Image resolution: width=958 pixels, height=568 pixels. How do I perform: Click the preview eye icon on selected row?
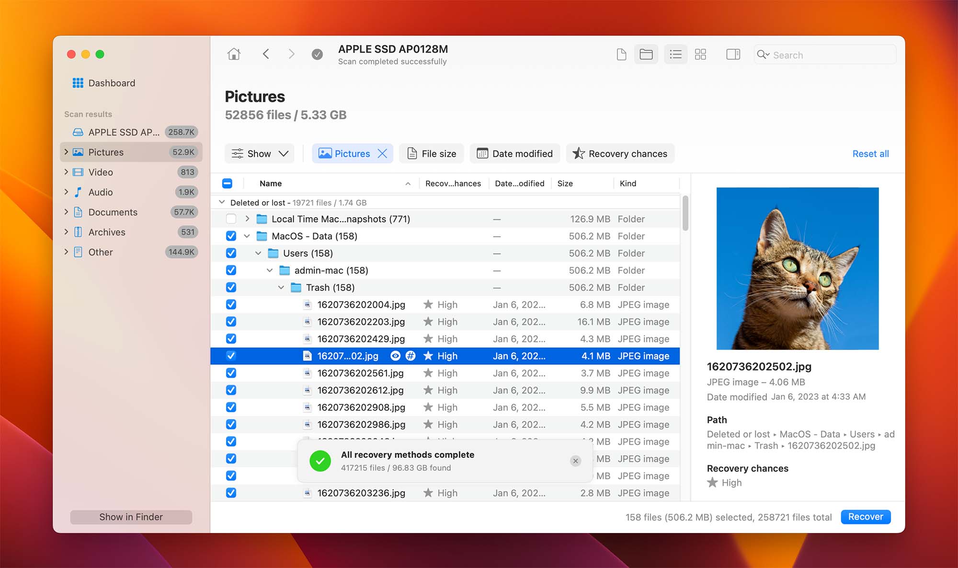(395, 356)
